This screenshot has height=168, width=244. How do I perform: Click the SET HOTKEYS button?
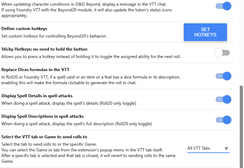(205, 32)
